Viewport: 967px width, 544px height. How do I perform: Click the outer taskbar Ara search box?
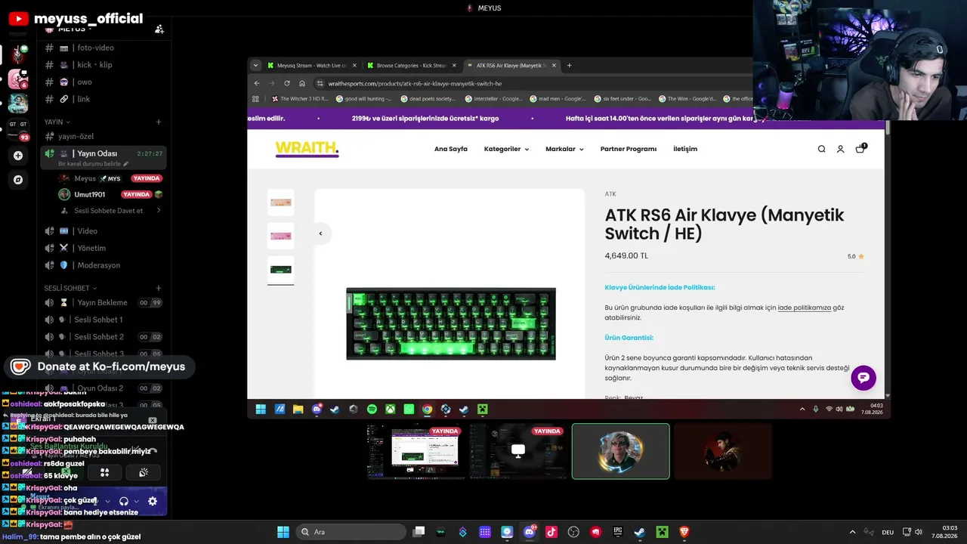click(x=350, y=532)
